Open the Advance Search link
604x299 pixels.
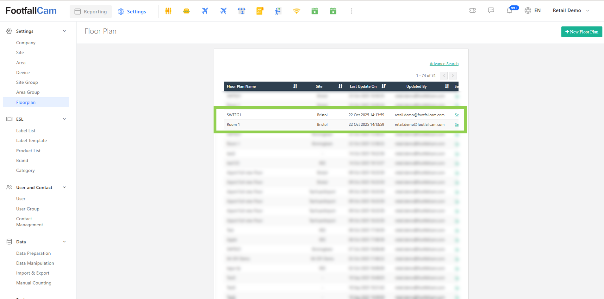pyautogui.click(x=444, y=64)
